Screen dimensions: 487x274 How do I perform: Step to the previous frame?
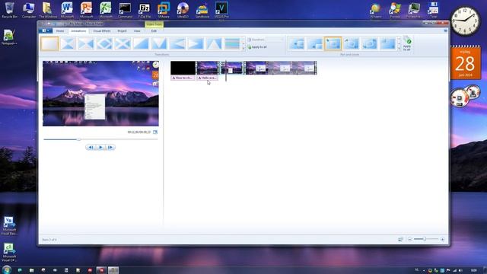pos(91,147)
